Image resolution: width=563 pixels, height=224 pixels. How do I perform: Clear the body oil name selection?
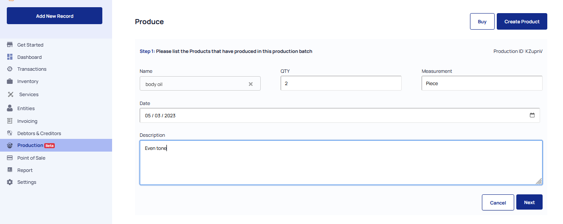pyautogui.click(x=251, y=84)
